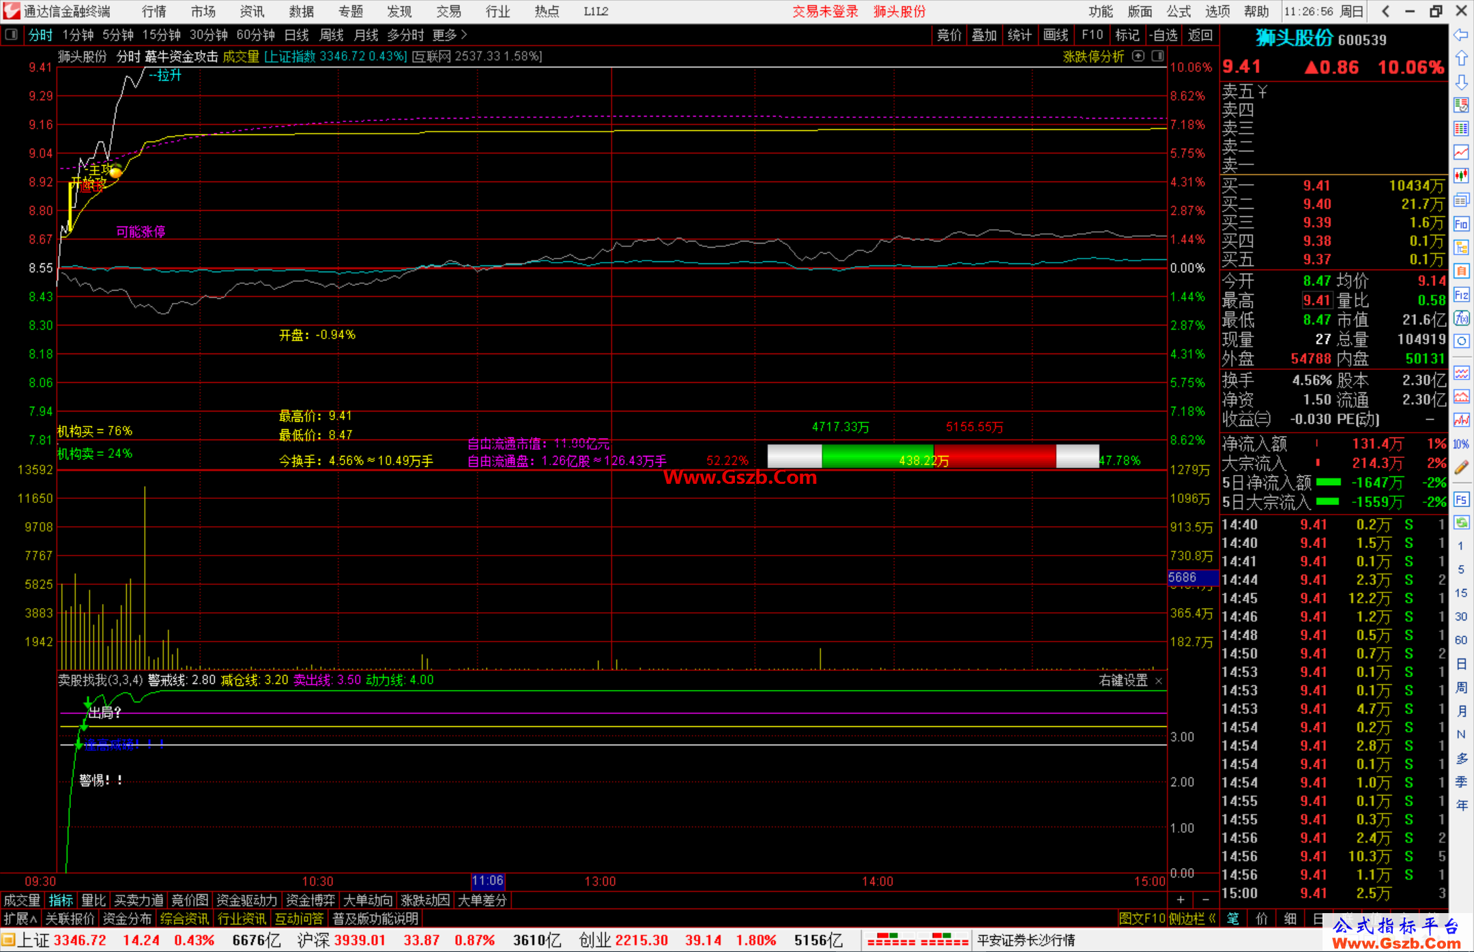Viewport: 1474px width, 952px height.
Task: Click the orange document news icon
Action: pyautogui.click(x=1461, y=271)
